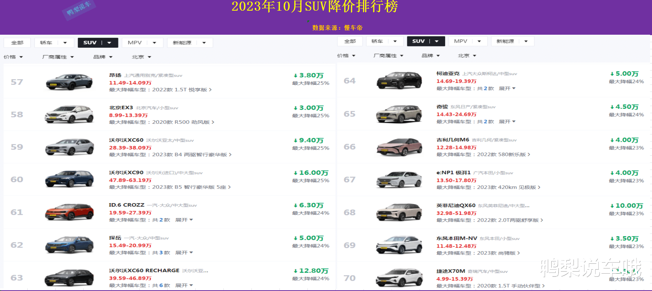
Task: Expand 展开 for 奇骏 models
Action: click(x=507, y=122)
